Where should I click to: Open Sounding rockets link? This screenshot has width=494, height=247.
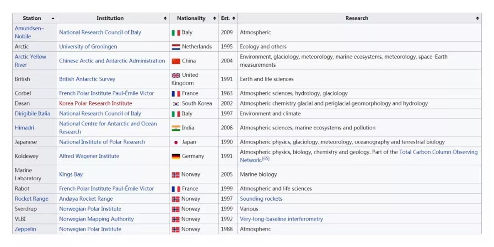(261, 199)
